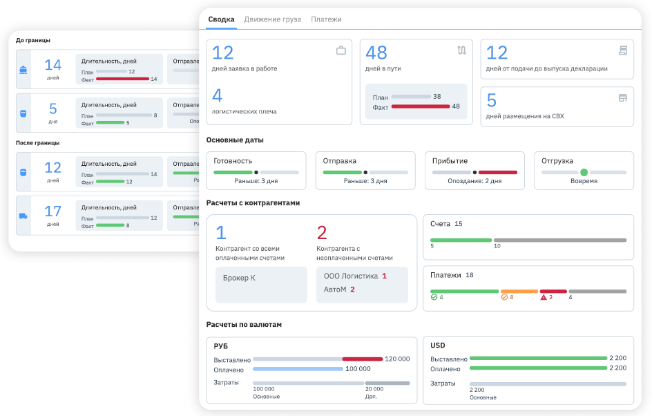
Task: Click the green checkmark icon under Платежи
Action: [434, 297]
